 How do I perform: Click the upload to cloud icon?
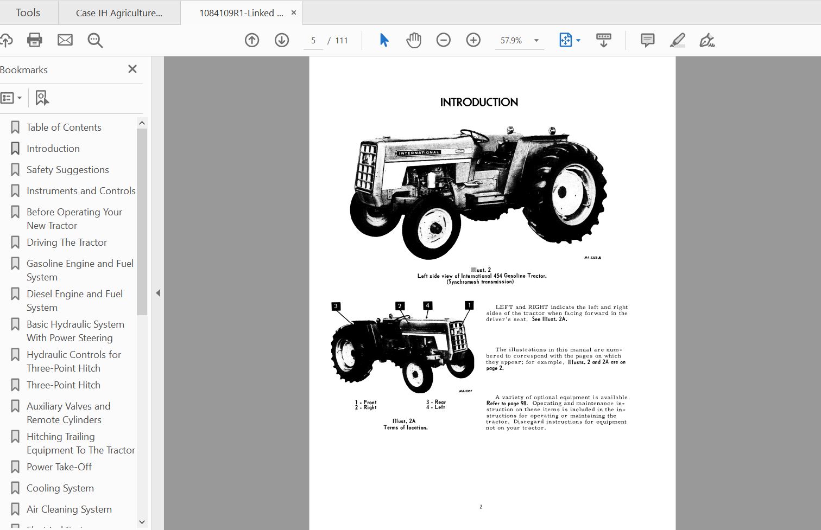tap(5, 40)
